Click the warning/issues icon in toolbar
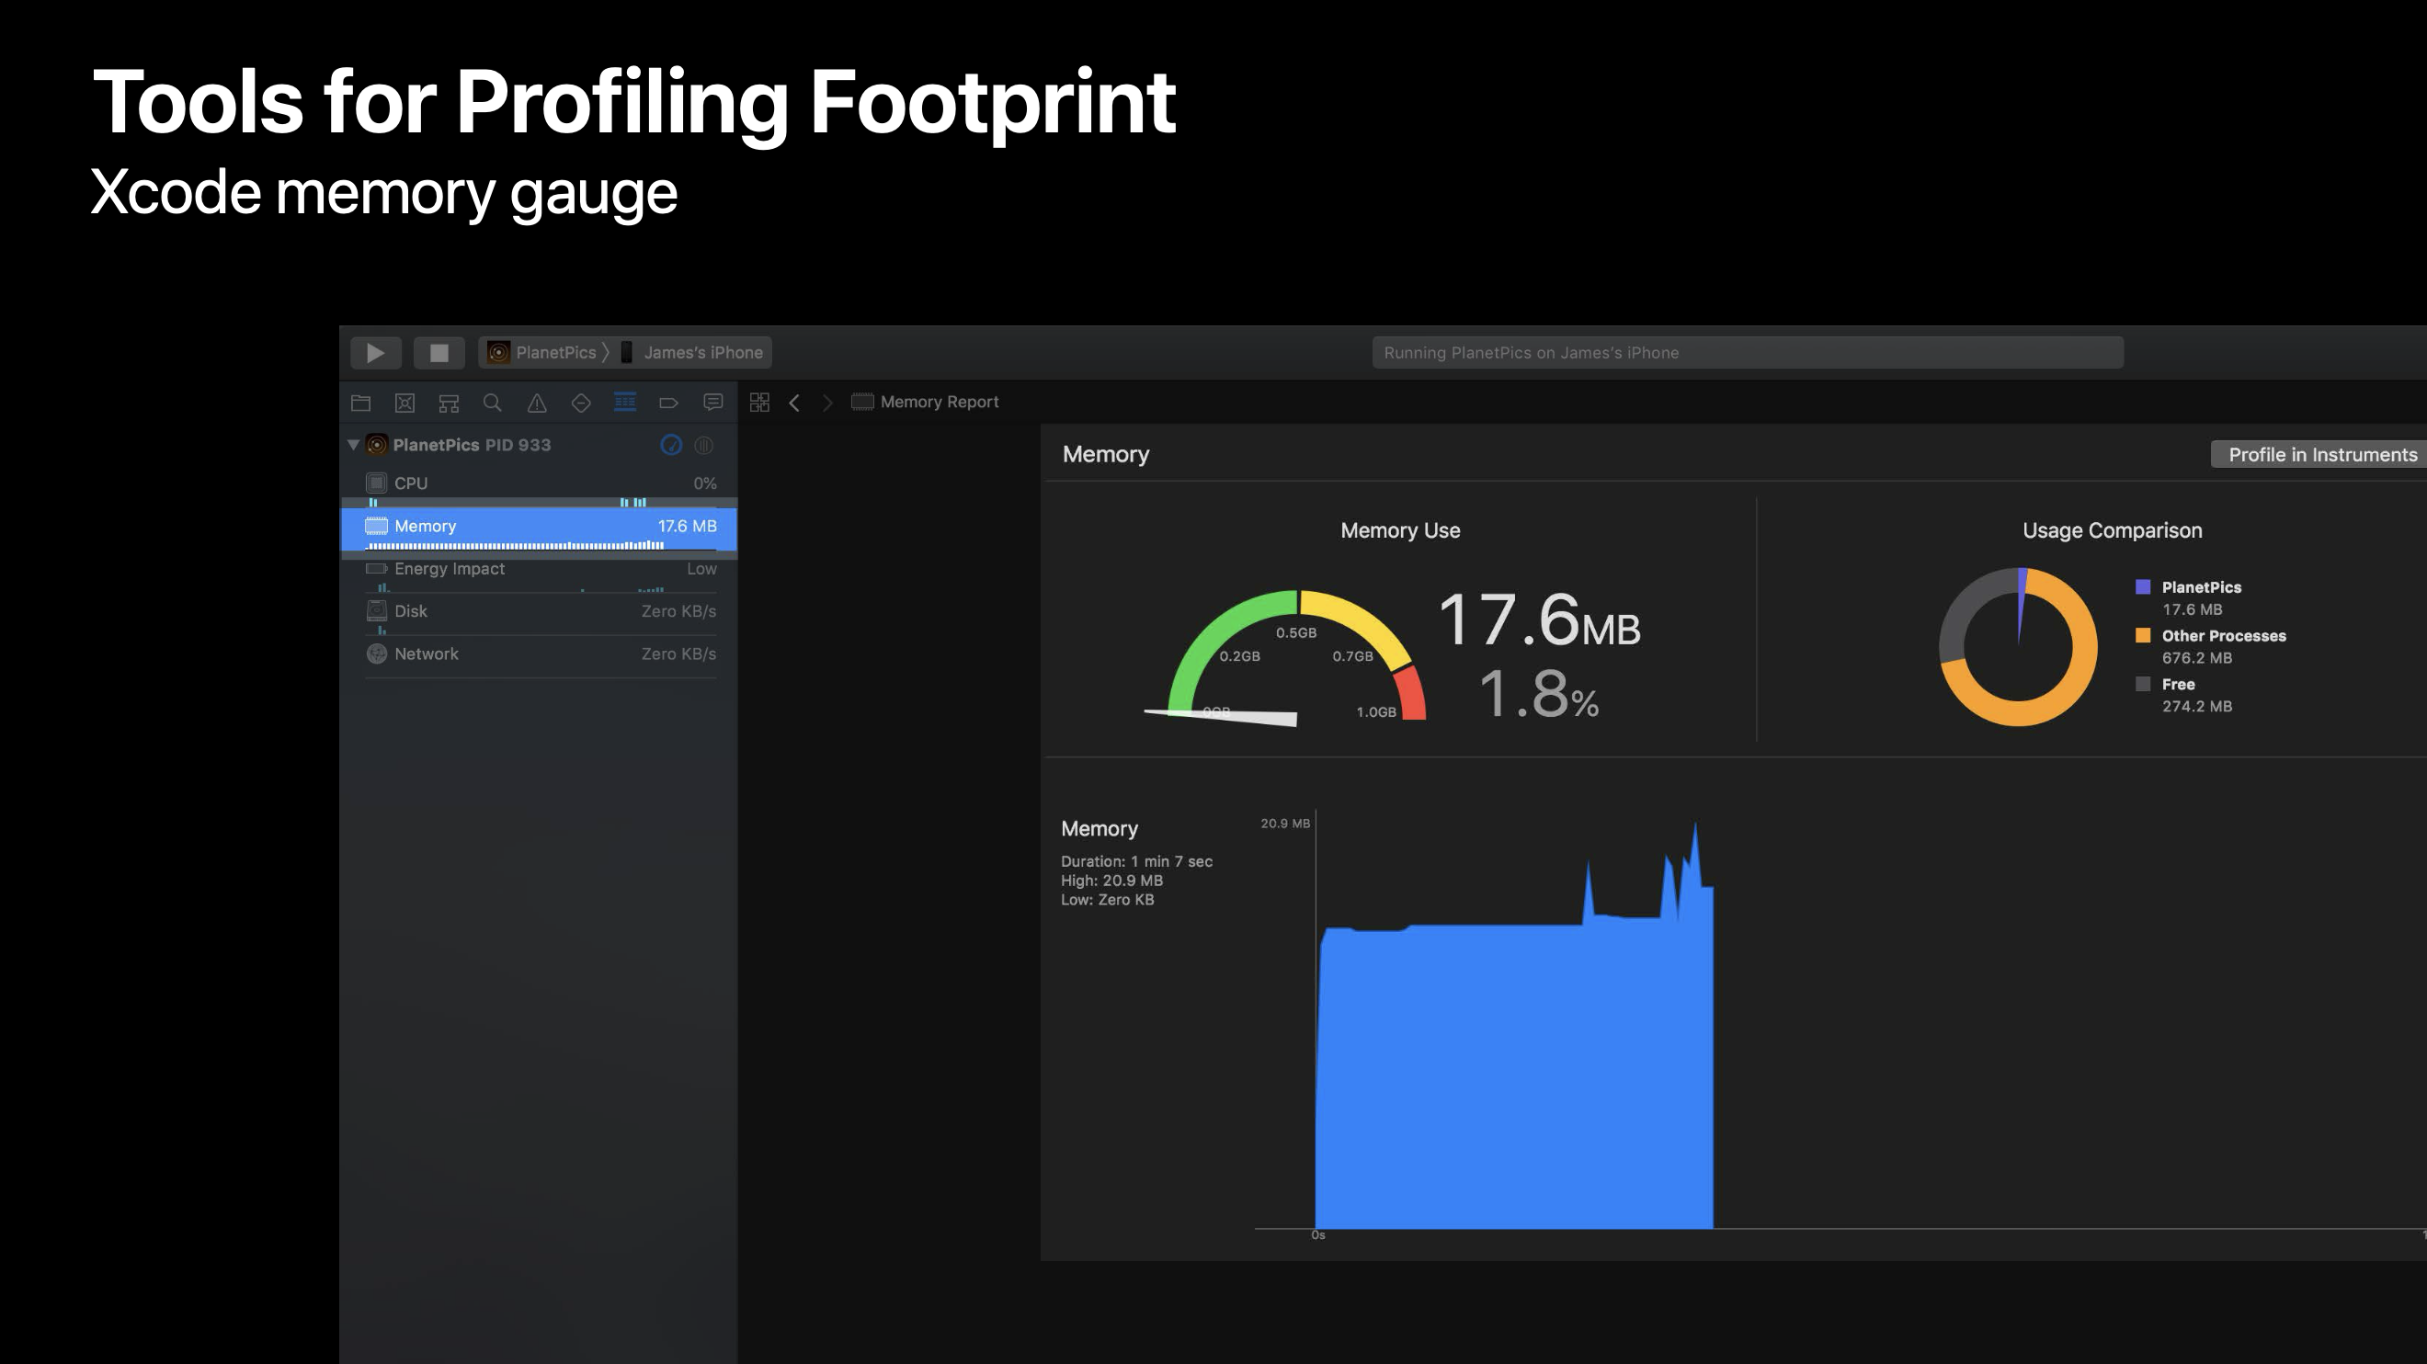 tap(537, 402)
